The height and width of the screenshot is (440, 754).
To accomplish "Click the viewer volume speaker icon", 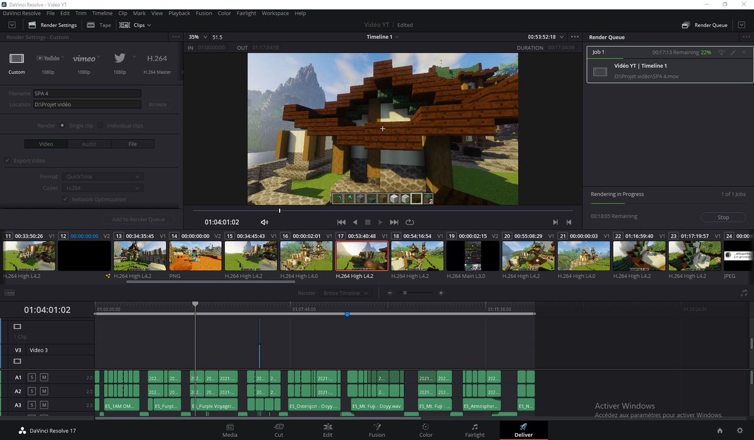I will pyautogui.click(x=264, y=222).
